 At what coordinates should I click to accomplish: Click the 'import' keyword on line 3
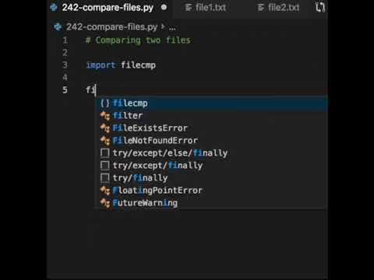pos(101,65)
